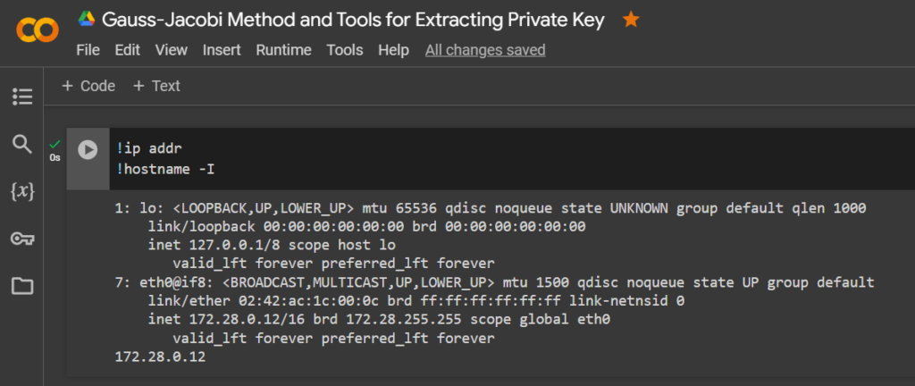The image size is (915, 386).
Task: Click the All changes saved link
Action: [485, 50]
